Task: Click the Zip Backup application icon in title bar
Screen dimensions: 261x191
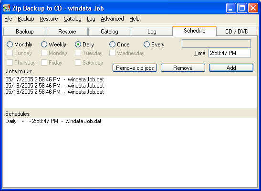Action: pyautogui.click(x=7, y=8)
